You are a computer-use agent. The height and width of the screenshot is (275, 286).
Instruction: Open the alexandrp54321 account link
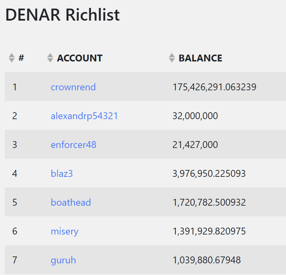(x=84, y=116)
